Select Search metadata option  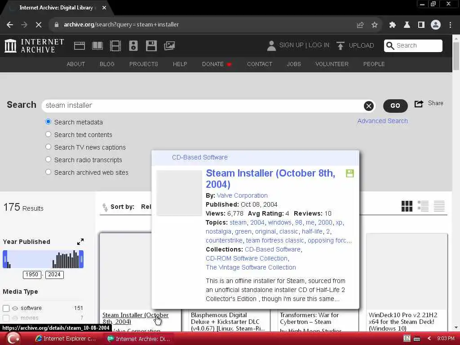[x=48, y=122]
